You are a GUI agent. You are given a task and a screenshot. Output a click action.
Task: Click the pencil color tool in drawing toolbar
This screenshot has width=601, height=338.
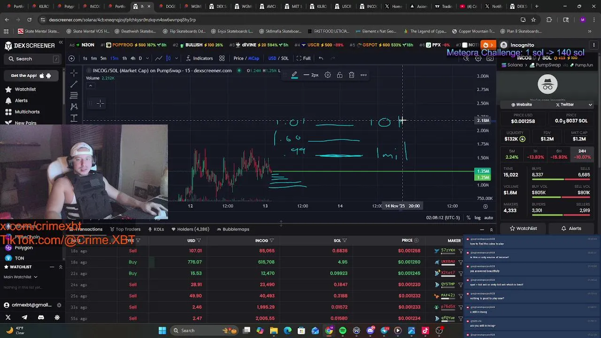tap(294, 75)
